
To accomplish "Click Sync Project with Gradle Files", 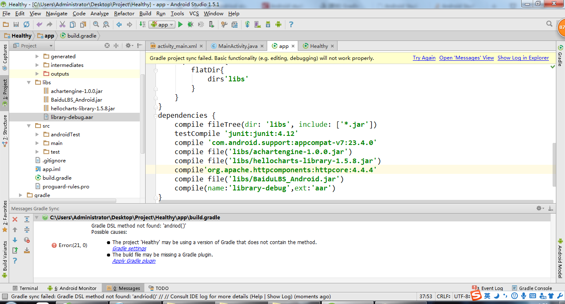I will coord(247,24).
